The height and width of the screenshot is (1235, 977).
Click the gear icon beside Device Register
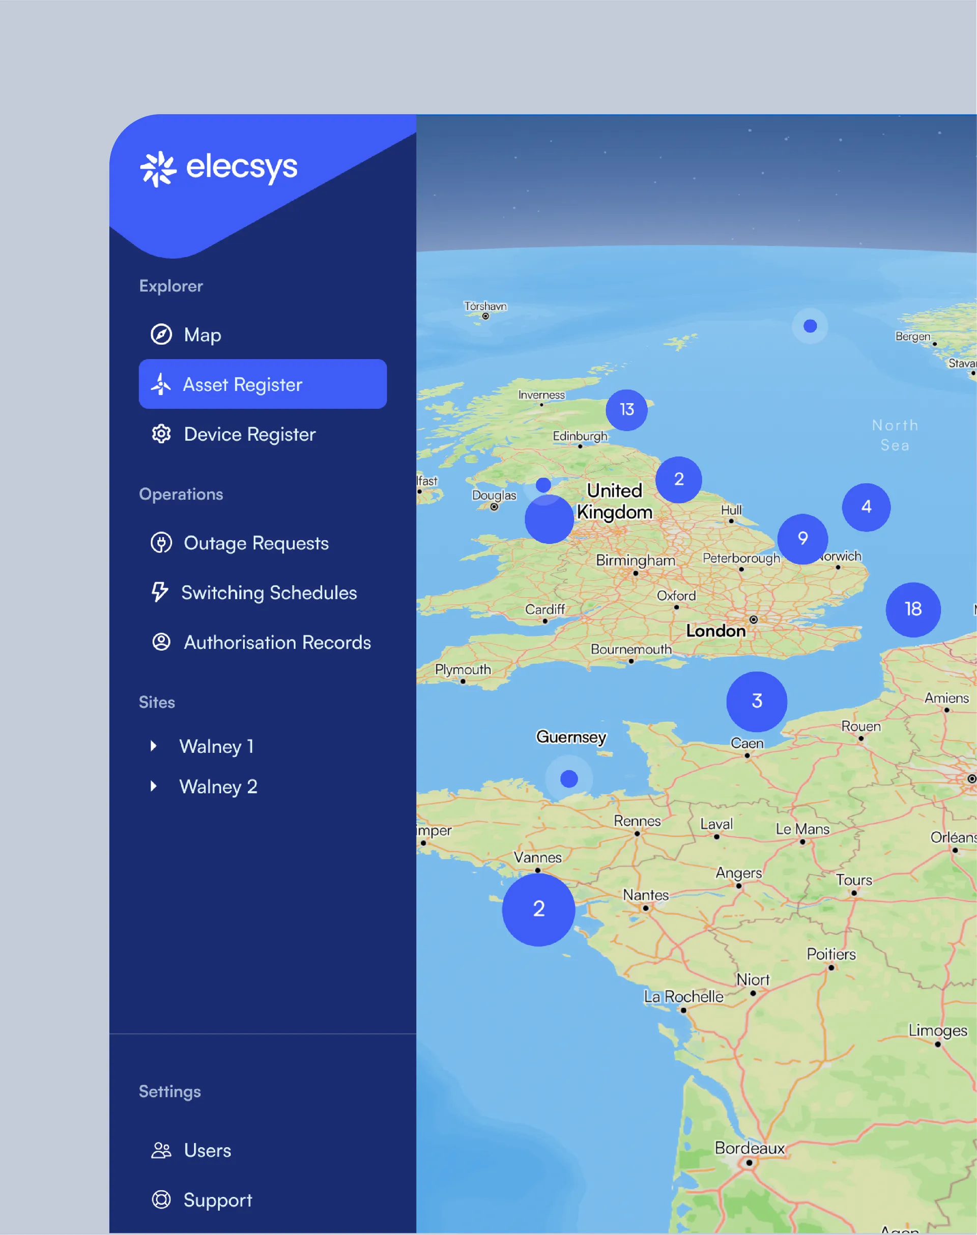coord(161,434)
